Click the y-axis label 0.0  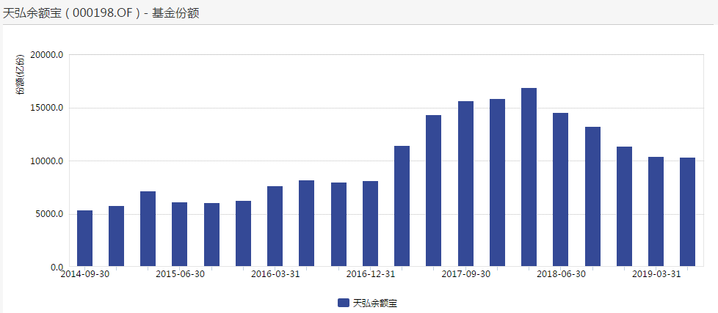tap(55, 267)
